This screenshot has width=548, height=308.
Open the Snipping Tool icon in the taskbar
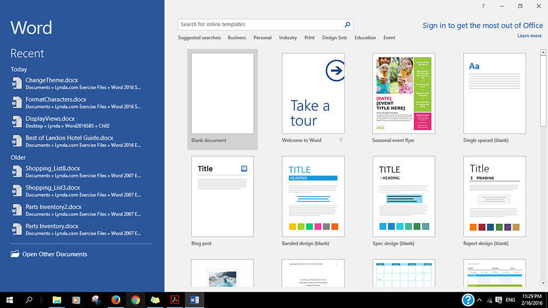click(x=96, y=300)
